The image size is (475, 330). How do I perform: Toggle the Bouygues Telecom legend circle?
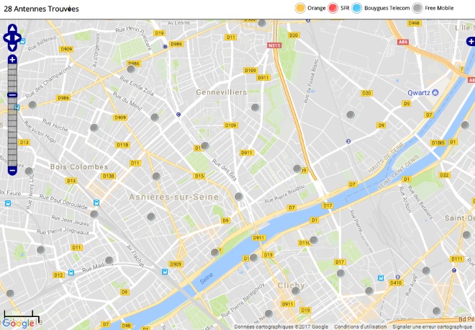[356, 8]
